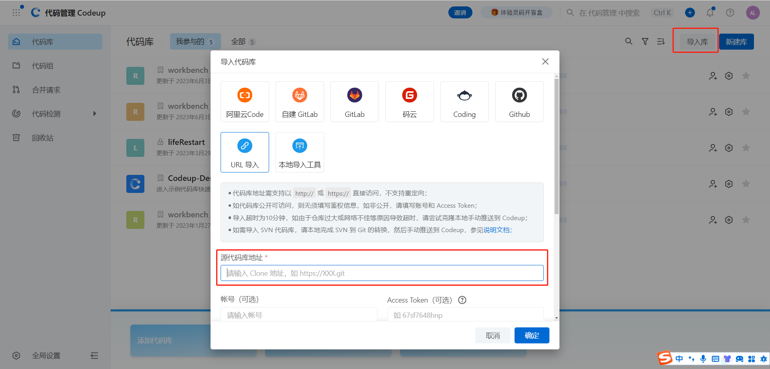Add member to lifeRestart repository
The width and height of the screenshot is (770, 369).
pos(713,148)
